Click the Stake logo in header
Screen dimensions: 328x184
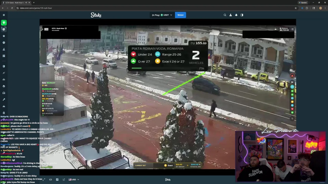[x=96, y=15]
